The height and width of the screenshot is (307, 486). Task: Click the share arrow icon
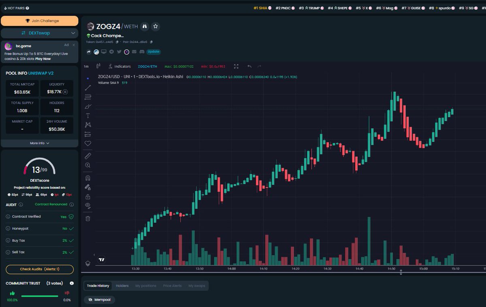click(89, 52)
